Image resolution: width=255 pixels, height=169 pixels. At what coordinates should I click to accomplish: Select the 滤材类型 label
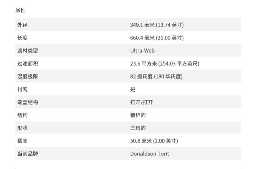[28, 51]
